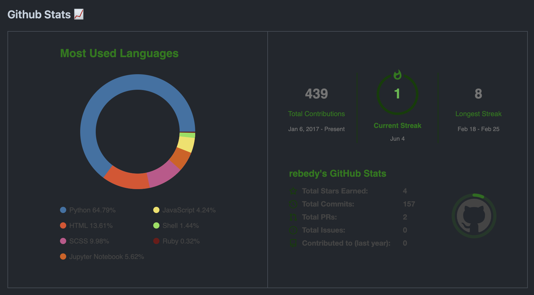Image resolution: width=534 pixels, height=295 pixels.
Task: Click the 'Jan 6, 2017 - Present' date range
Action: tap(316, 129)
